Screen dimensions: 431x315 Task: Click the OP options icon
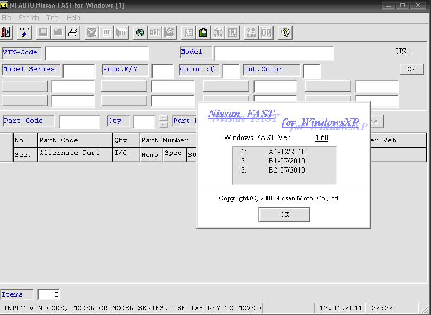[x=266, y=33]
